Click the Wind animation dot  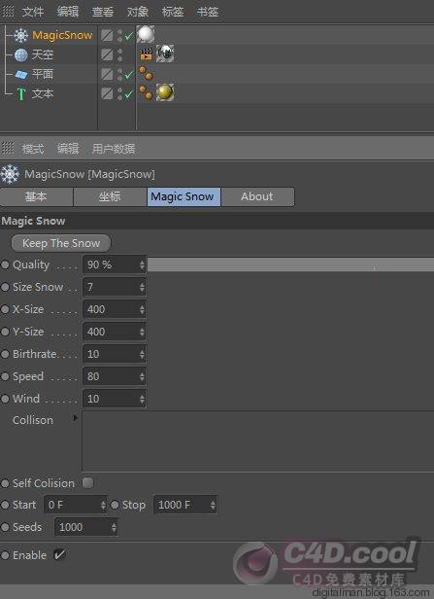click(x=5, y=399)
